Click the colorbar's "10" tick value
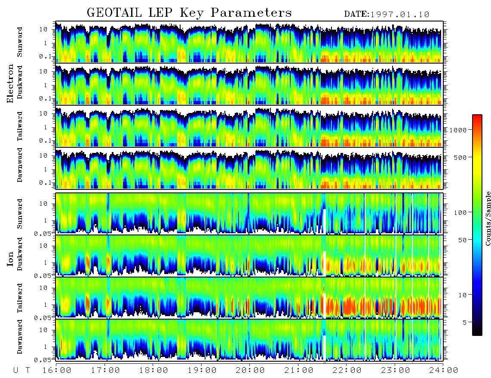 (462, 295)
